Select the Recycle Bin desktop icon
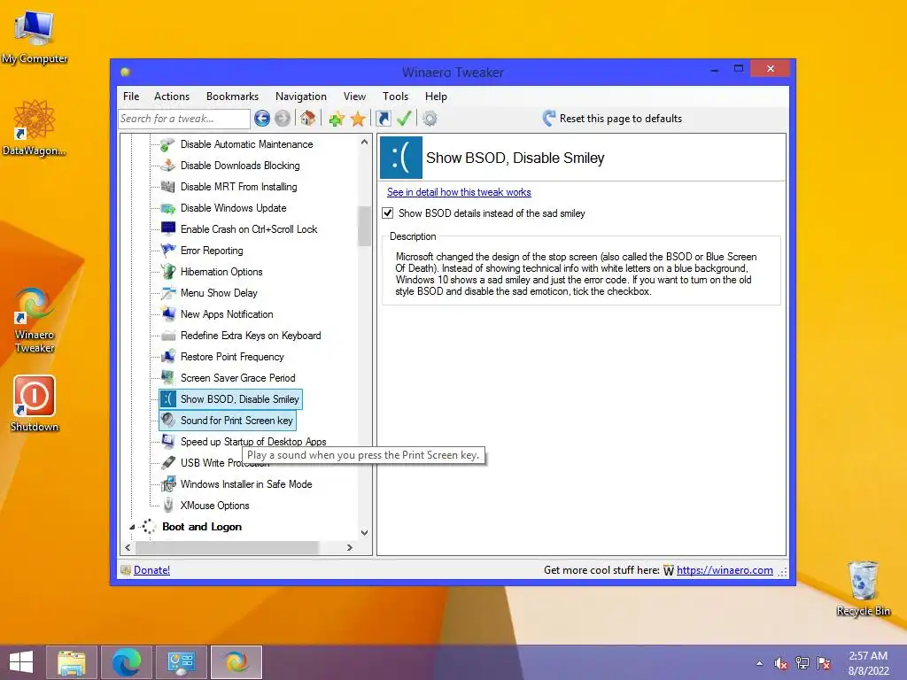This screenshot has width=907, height=680. (863, 589)
